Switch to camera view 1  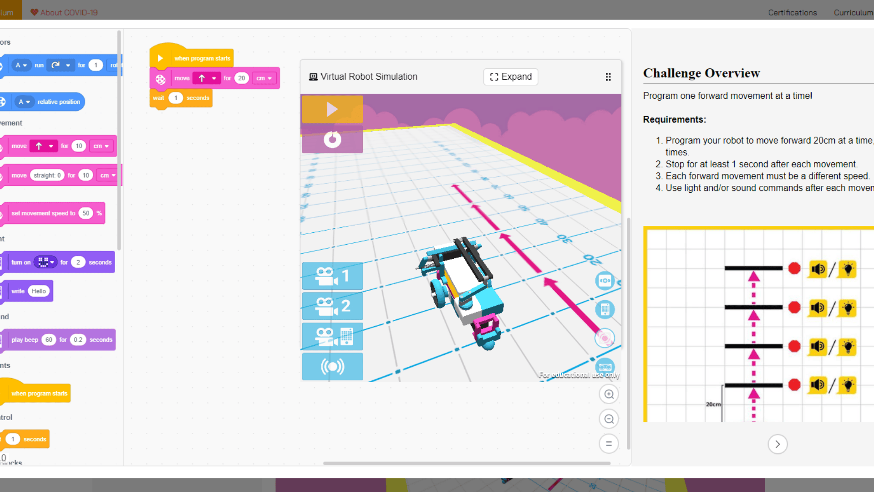[332, 276]
